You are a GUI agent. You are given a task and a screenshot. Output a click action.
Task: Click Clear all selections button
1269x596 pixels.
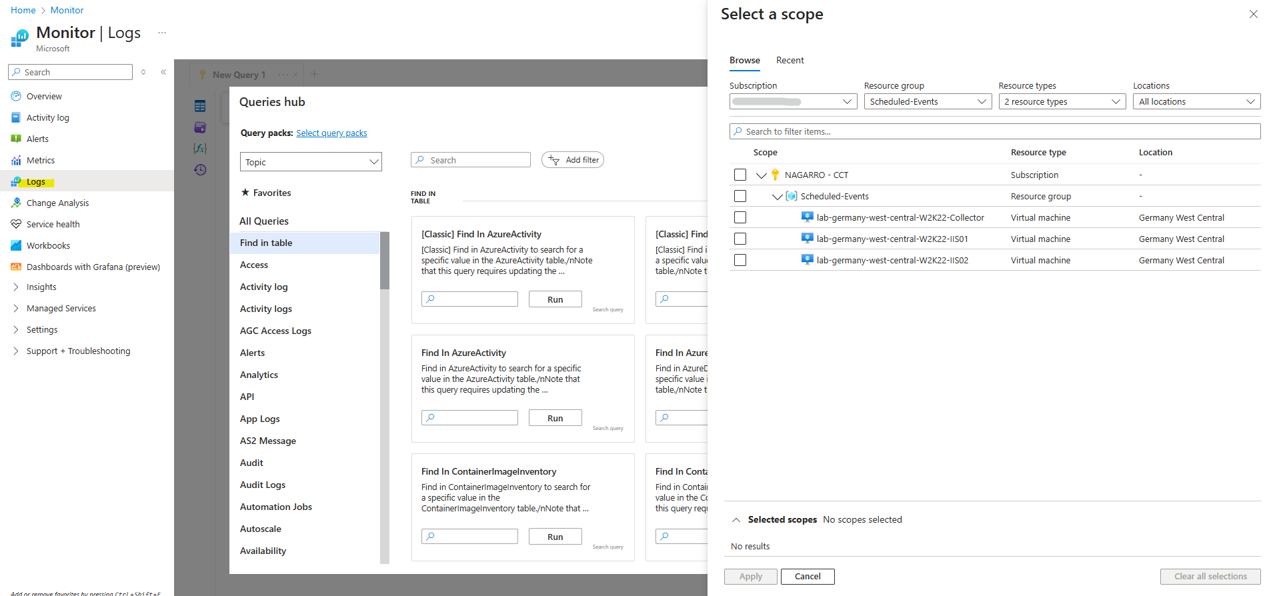pyautogui.click(x=1210, y=577)
